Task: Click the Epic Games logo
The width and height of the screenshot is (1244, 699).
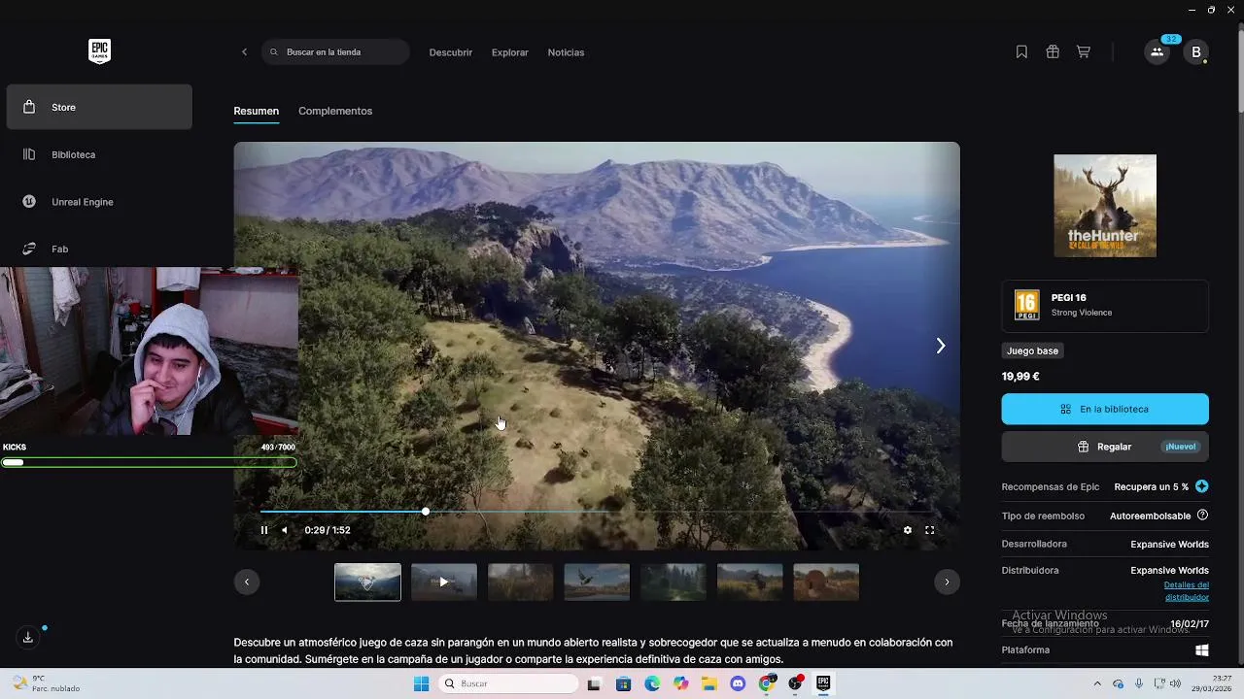Action: click(99, 51)
